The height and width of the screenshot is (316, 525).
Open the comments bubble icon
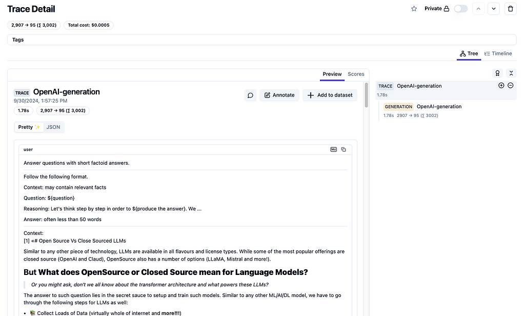tap(250, 95)
